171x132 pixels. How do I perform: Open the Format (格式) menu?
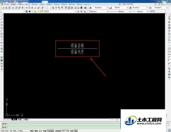35,4
